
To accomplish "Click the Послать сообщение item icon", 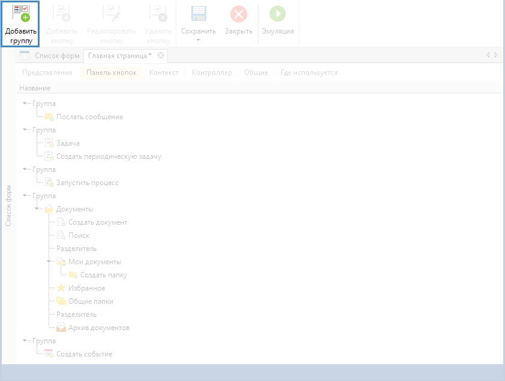I will pyautogui.click(x=49, y=117).
